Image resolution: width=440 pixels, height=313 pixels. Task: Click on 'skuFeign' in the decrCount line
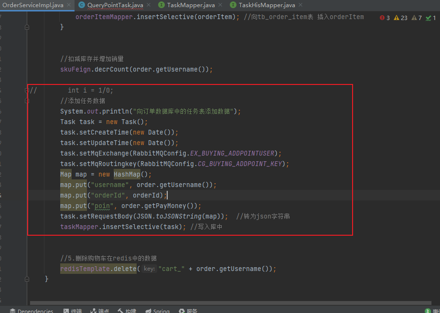[x=75, y=70]
